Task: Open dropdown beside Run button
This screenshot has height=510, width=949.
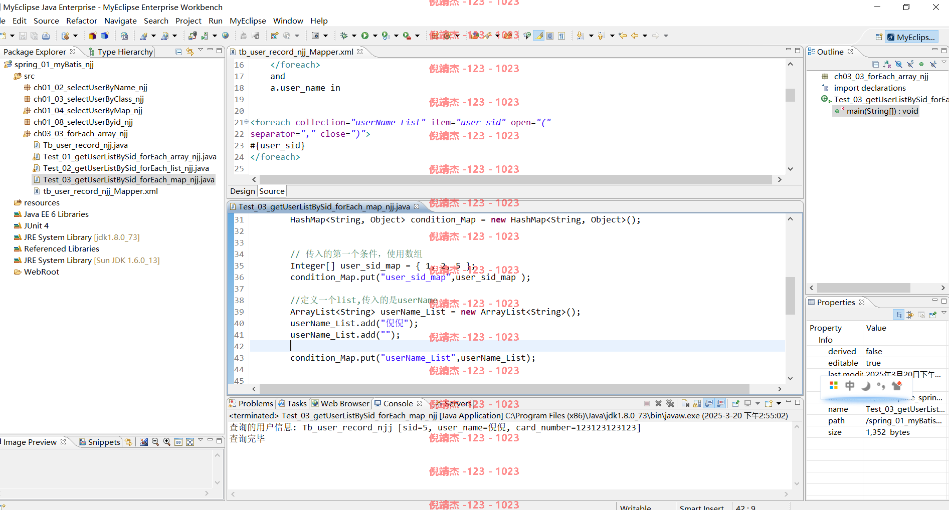Action: point(374,36)
